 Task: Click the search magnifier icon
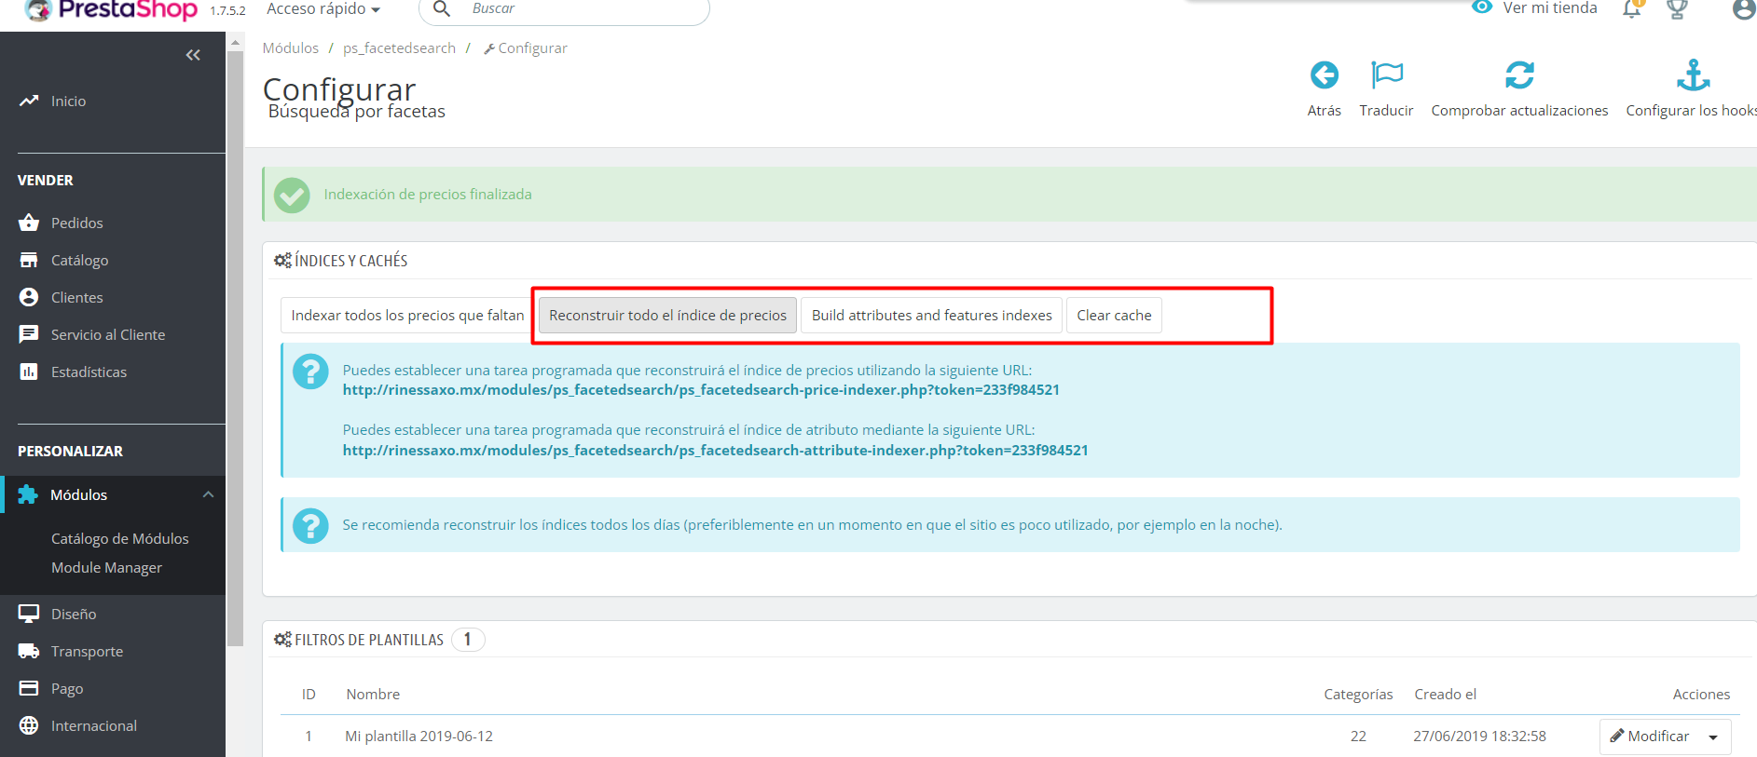point(442,8)
